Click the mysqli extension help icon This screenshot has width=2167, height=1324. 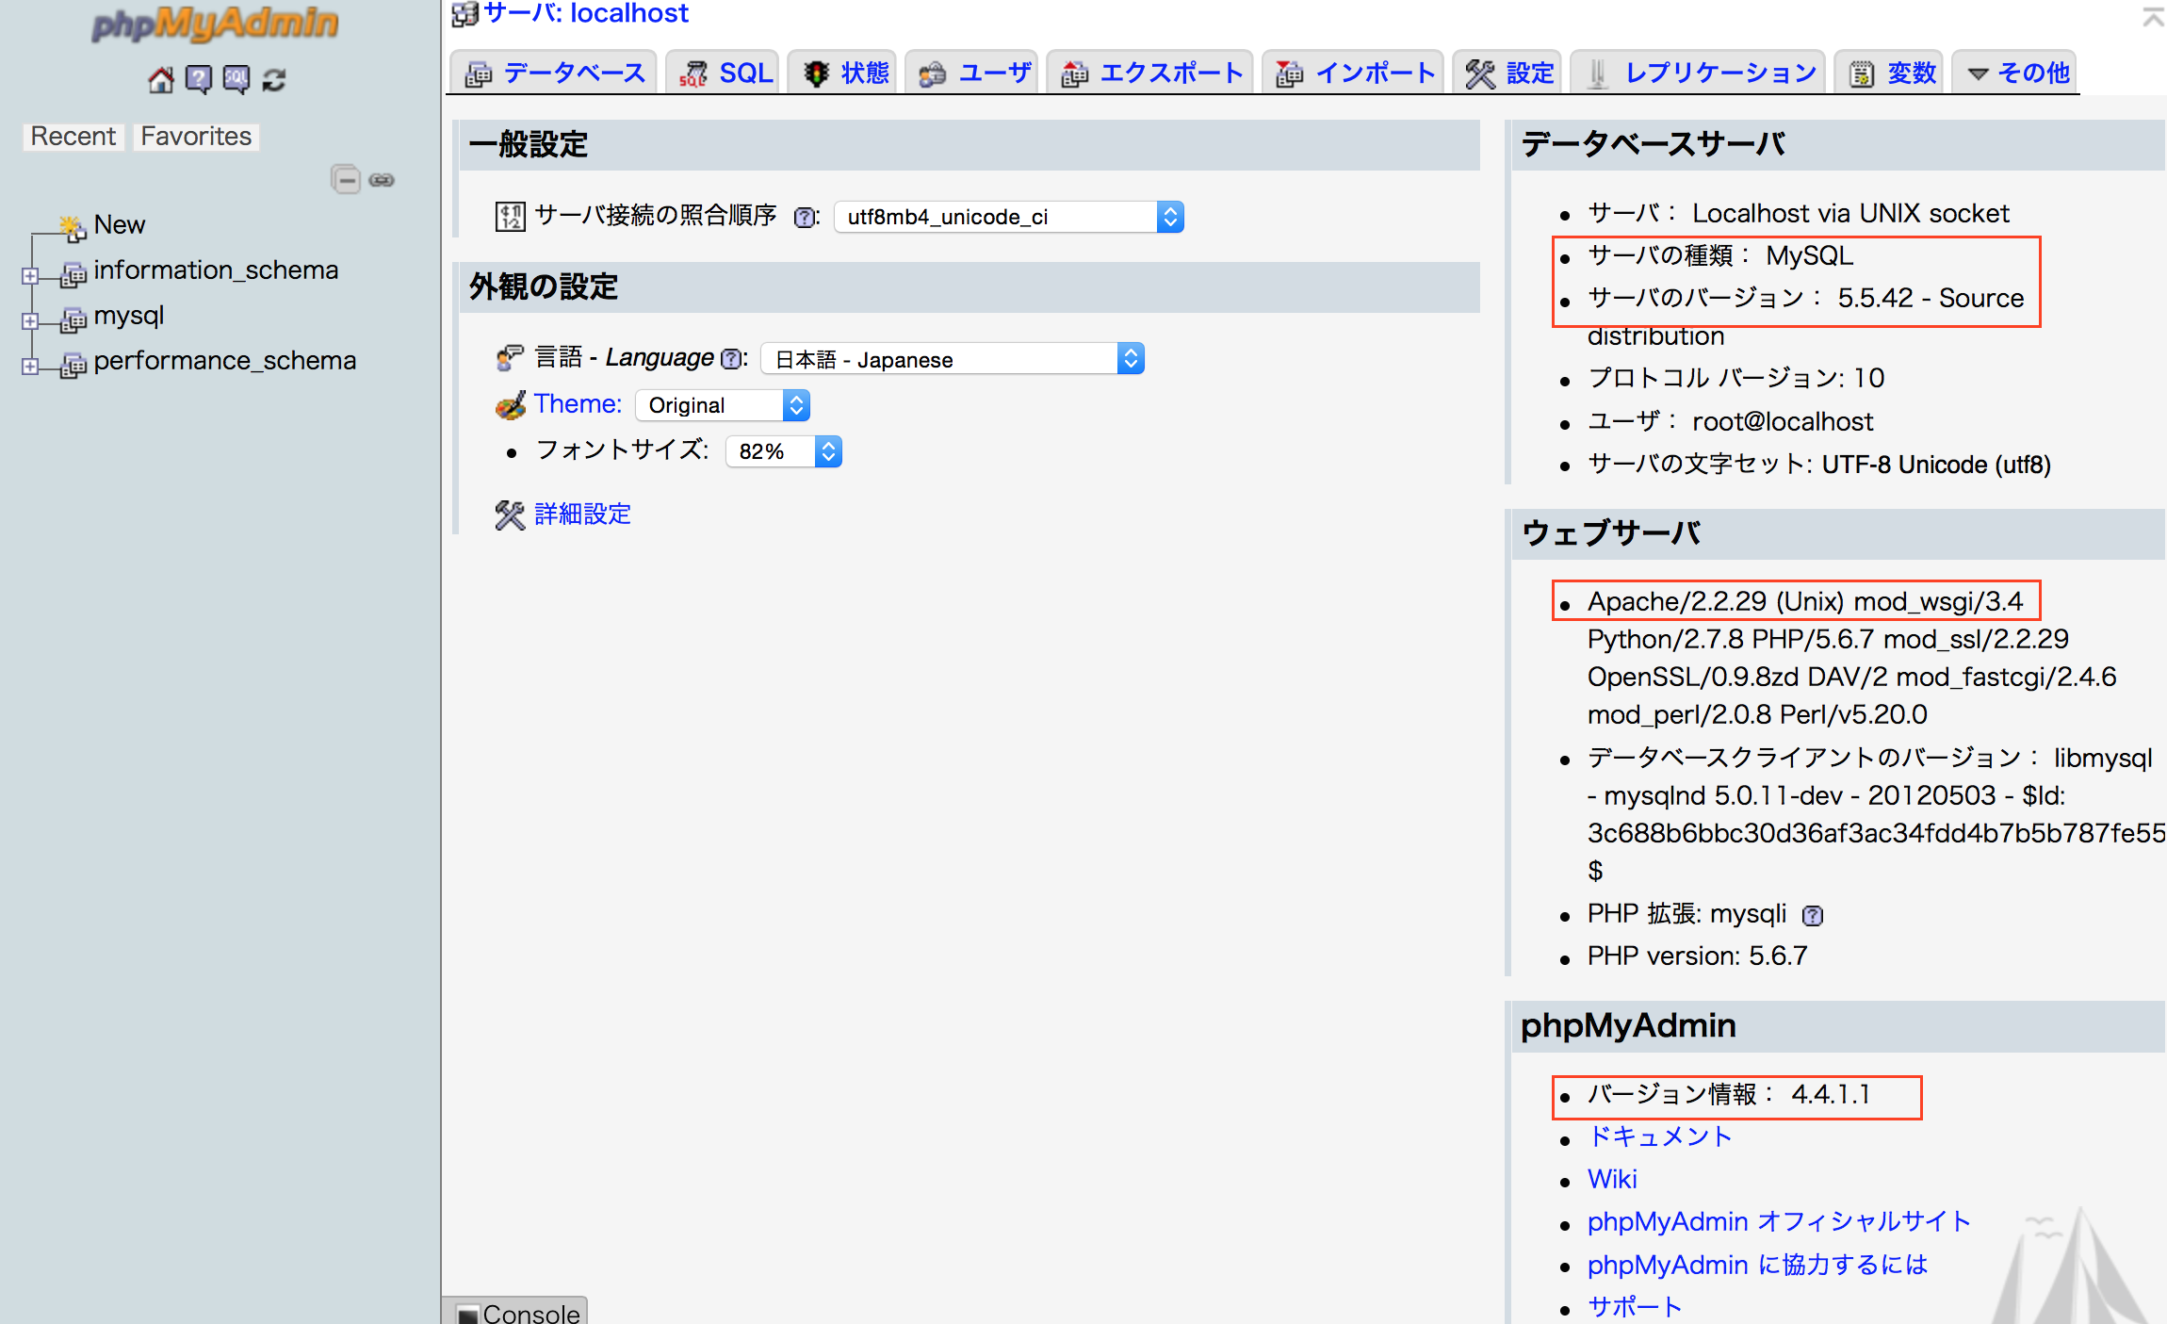coord(1812,915)
